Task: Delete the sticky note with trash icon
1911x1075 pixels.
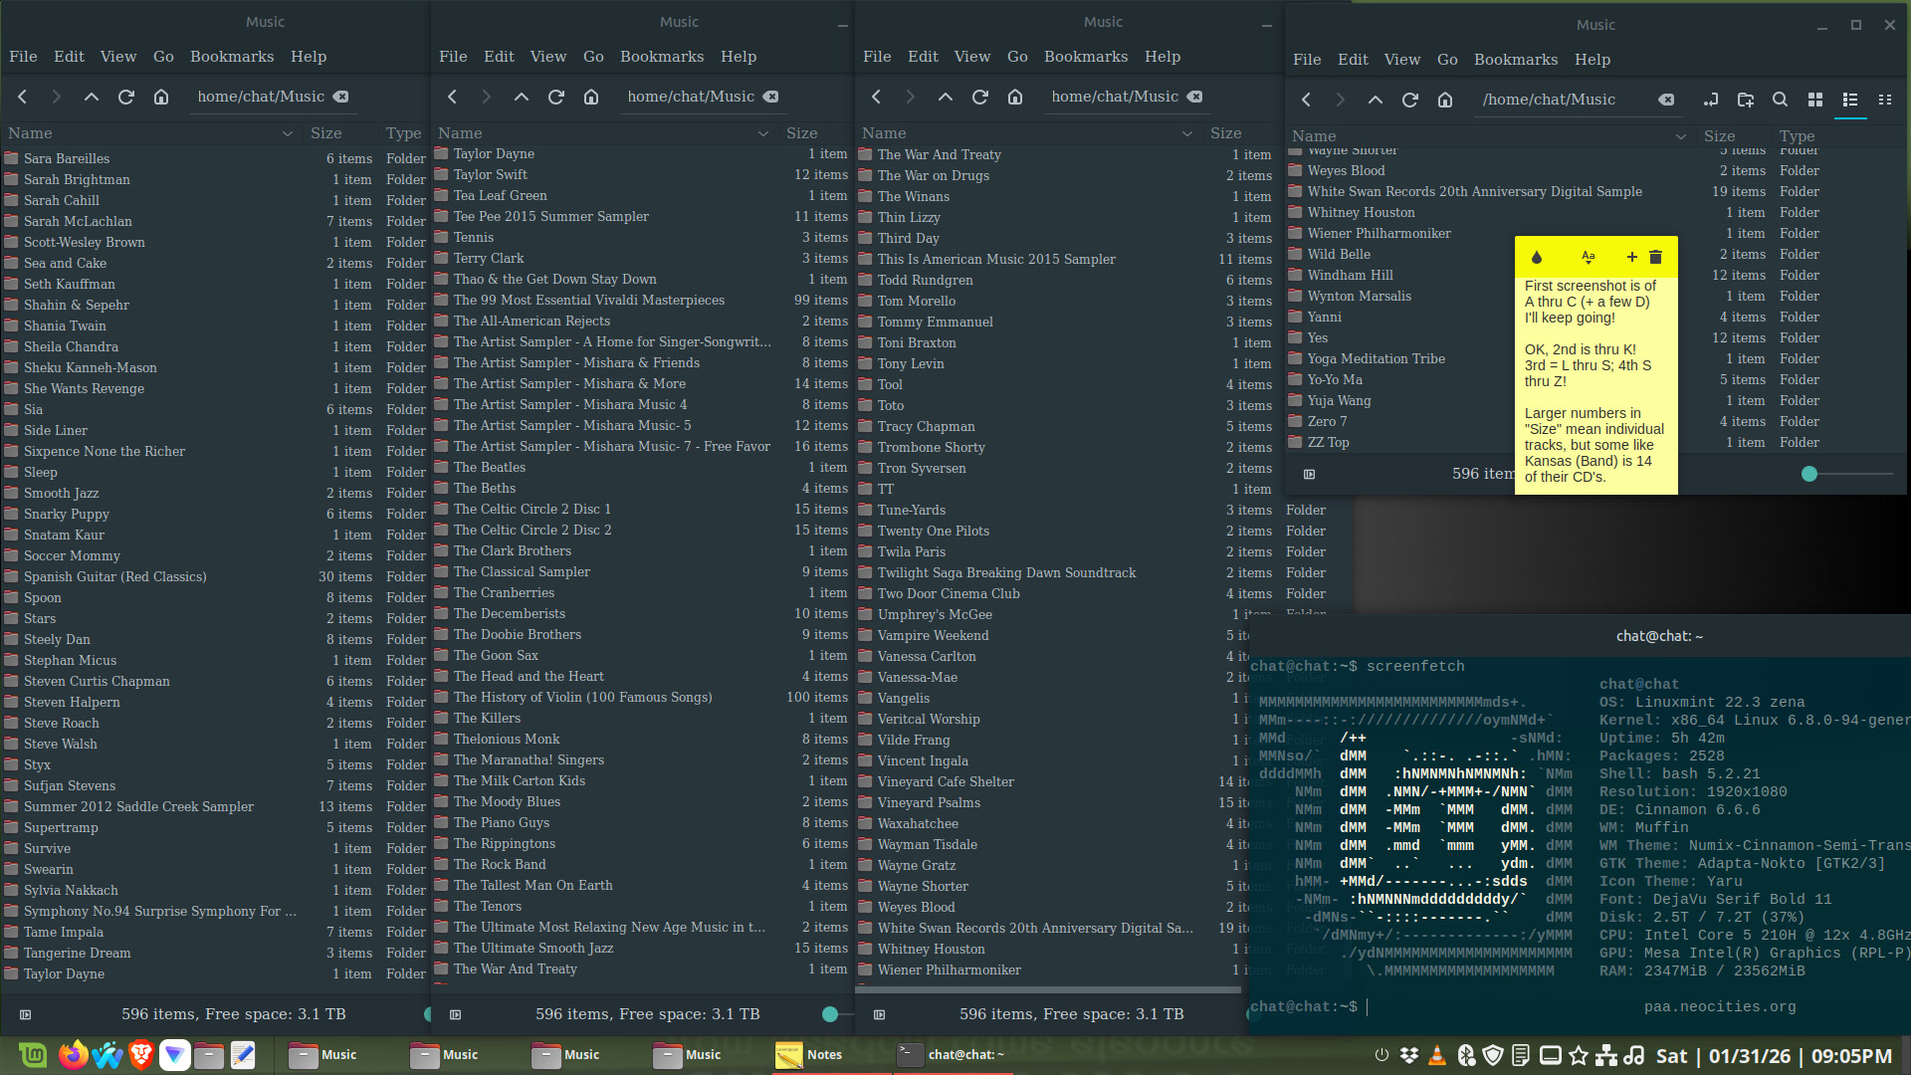Action: tap(1656, 258)
